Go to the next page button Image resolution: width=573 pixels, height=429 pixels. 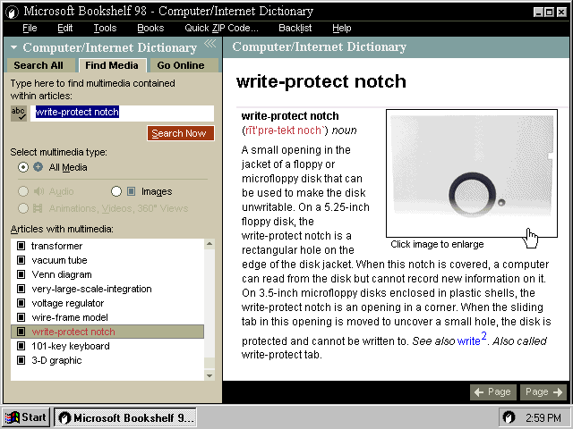pos(544,391)
